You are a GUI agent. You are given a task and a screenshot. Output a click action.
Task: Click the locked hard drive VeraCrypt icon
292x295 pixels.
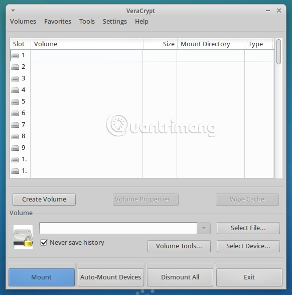23,237
